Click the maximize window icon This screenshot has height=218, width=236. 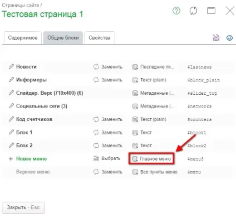pyautogui.click(x=211, y=11)
